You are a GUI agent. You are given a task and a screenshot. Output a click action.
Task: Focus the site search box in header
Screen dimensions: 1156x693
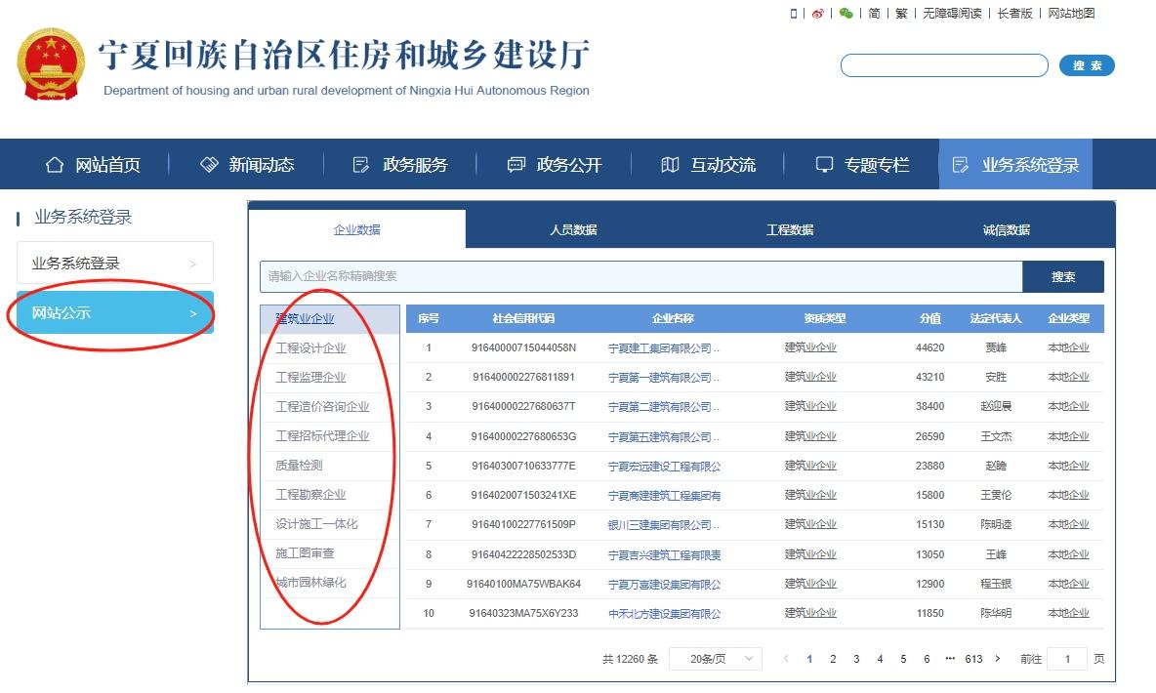pos(944,65)
